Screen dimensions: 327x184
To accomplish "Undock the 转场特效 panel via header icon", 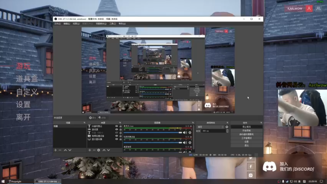I will pyautogui.click(x=227, y=123).
